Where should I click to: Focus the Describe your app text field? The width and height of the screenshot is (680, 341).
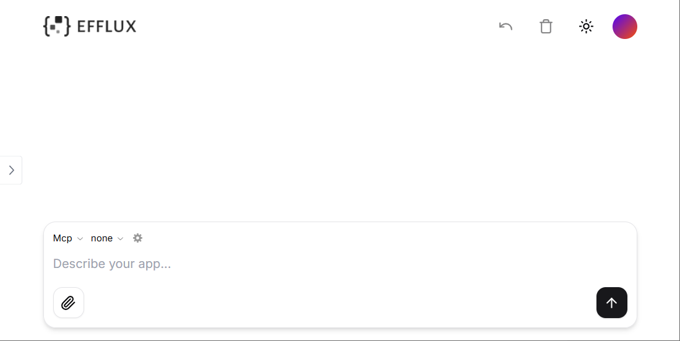point(340,264)
